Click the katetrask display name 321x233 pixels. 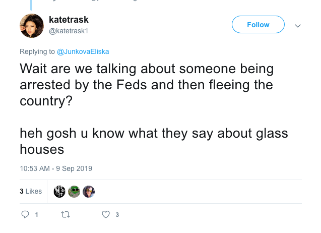coord(69,20)
